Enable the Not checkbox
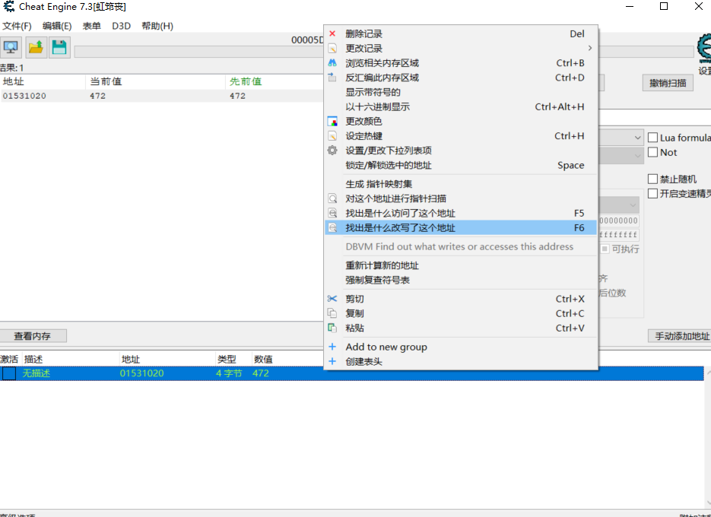 652,152
